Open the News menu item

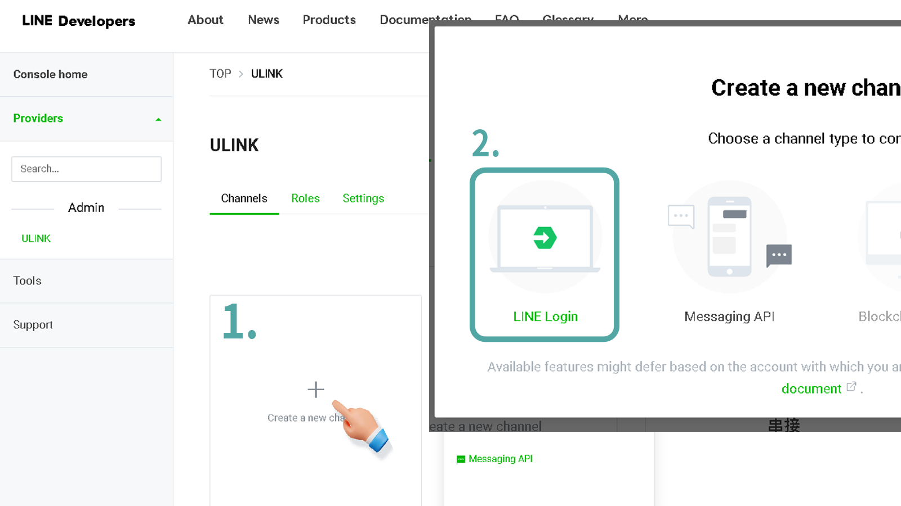click(x=264, y=20)
